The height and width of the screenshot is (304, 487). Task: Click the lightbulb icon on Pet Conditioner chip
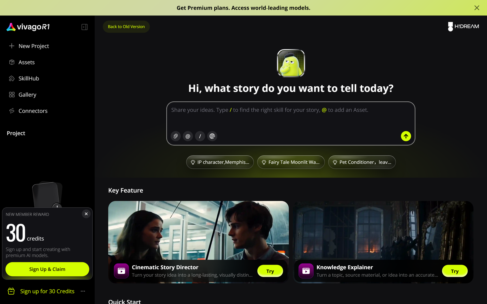point(335,162)
